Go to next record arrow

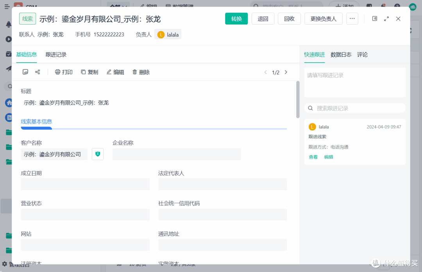coord(286,72)
